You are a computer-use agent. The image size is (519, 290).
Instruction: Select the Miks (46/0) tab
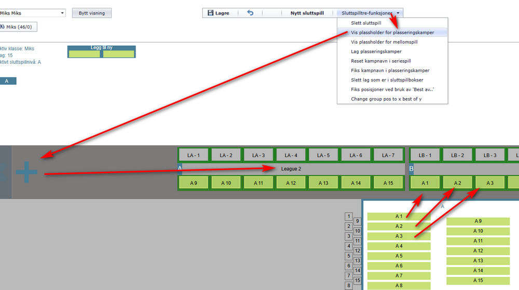coord(18,27)
